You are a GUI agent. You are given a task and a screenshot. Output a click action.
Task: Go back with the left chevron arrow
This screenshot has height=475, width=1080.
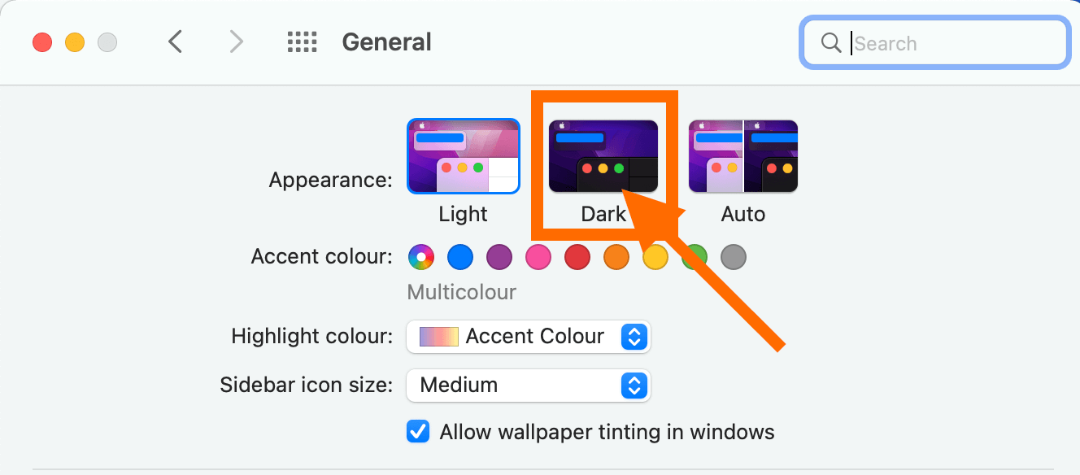[175, 42]
